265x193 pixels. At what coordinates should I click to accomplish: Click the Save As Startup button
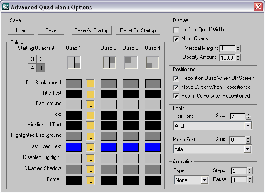(92, 30)
